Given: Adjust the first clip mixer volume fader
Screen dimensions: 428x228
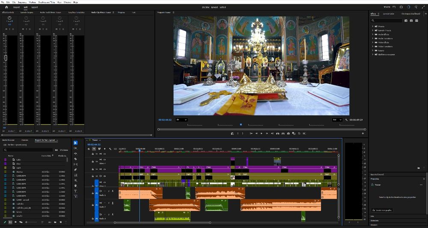Looking at the screenshot, I should point(6,58).
